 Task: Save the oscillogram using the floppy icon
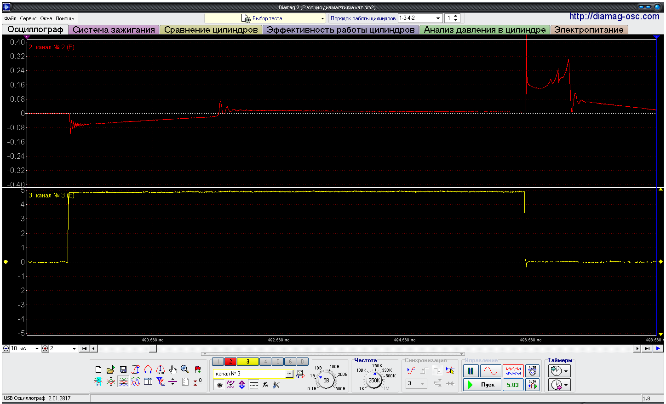tap(123, 369)
